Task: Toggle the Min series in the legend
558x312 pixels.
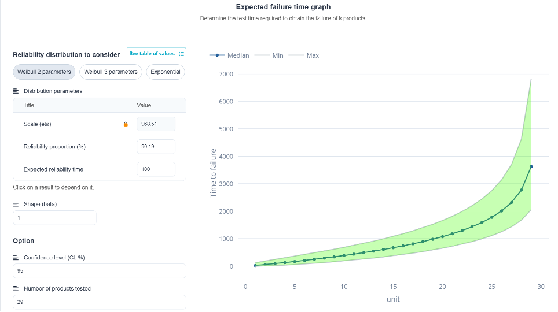Action: [269, 55]
